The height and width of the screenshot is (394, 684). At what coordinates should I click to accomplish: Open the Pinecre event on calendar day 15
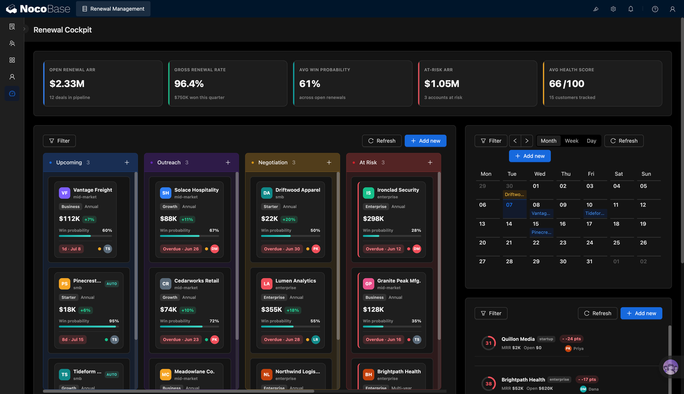point(541,232)
